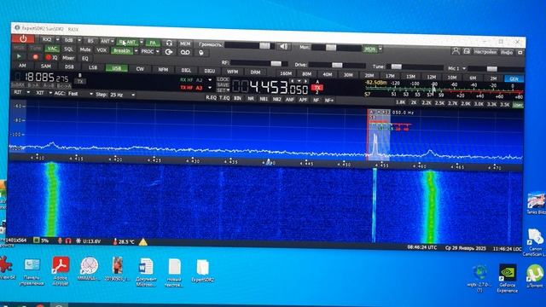
Task: Switch to LSB mode
Action: click(93, 67)
